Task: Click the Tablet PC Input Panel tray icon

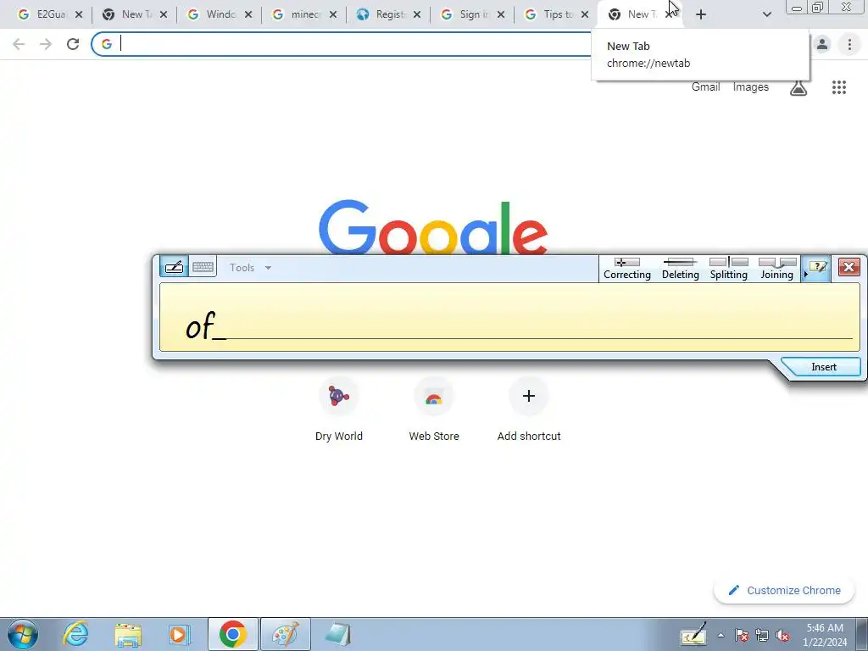Action: coord(693,634)
